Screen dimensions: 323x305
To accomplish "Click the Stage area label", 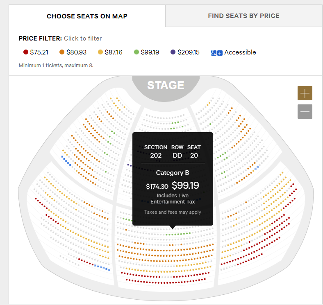I will click(166, 85).
